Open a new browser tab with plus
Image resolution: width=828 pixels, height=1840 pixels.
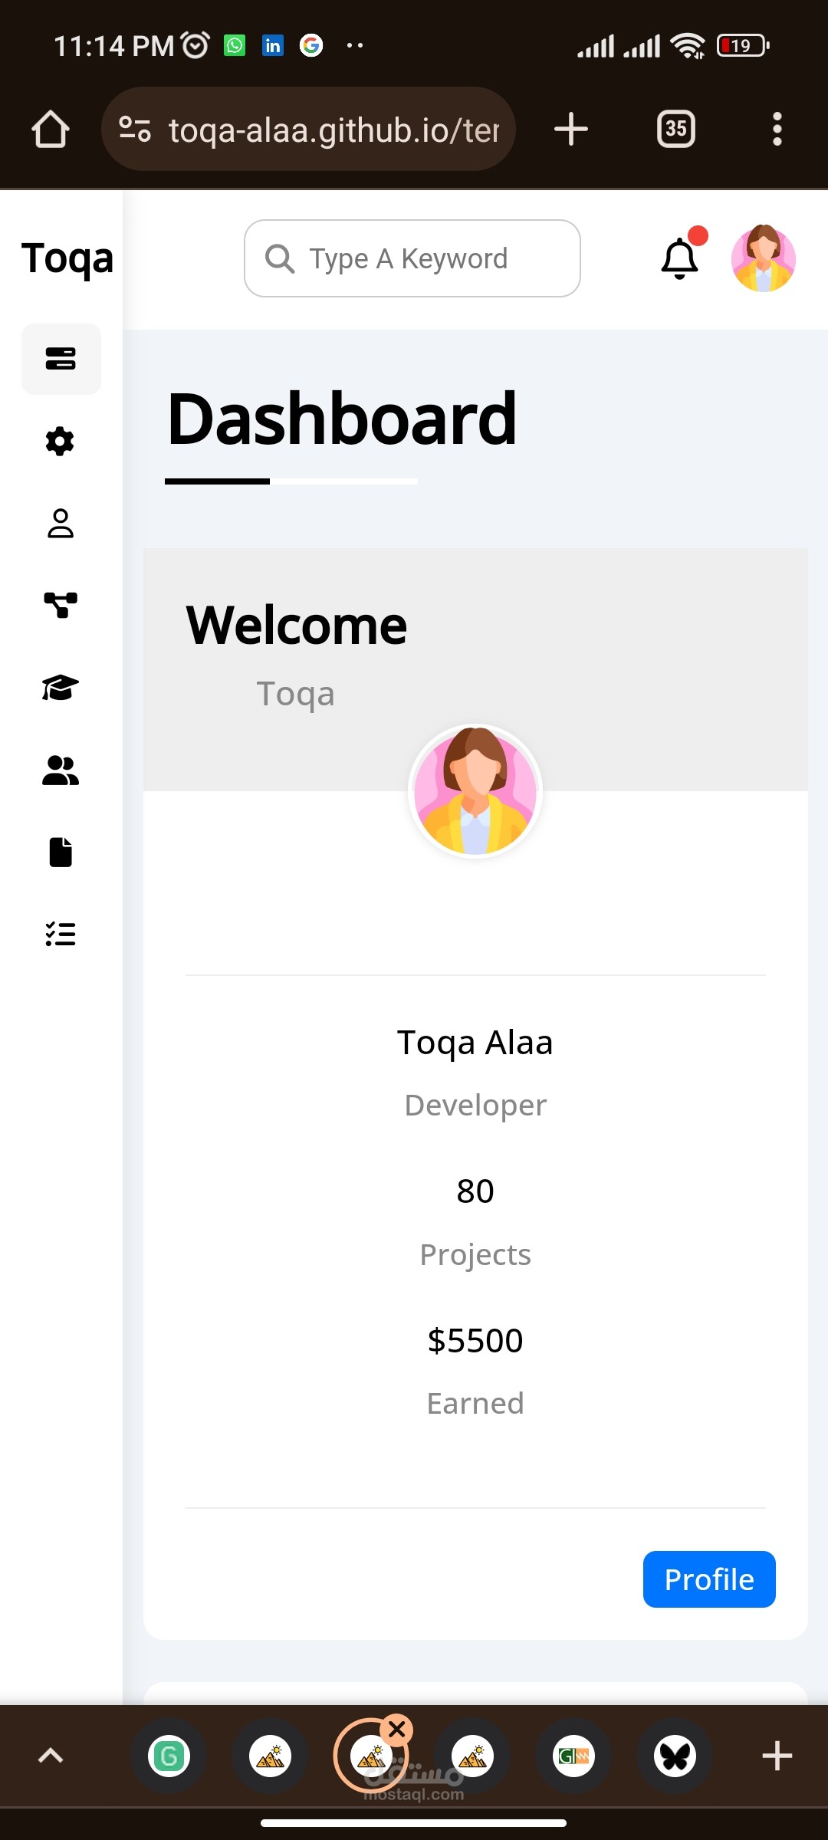(571, 129)
